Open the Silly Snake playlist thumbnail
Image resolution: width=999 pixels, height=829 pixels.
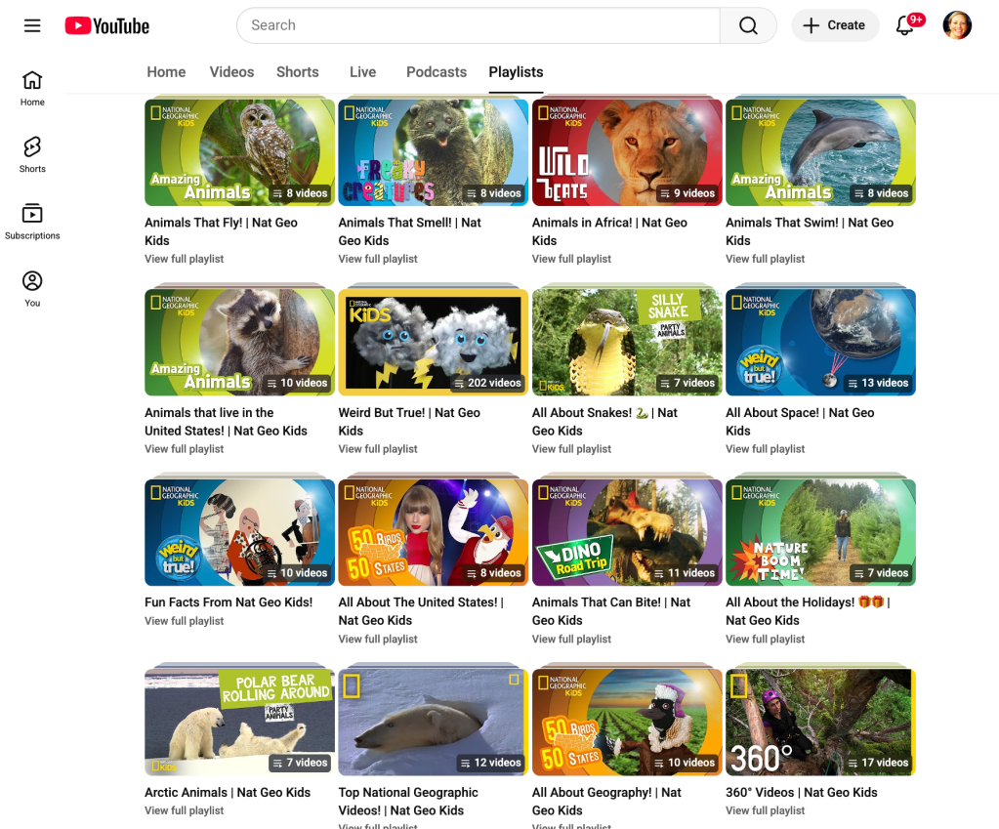point(626,342)
